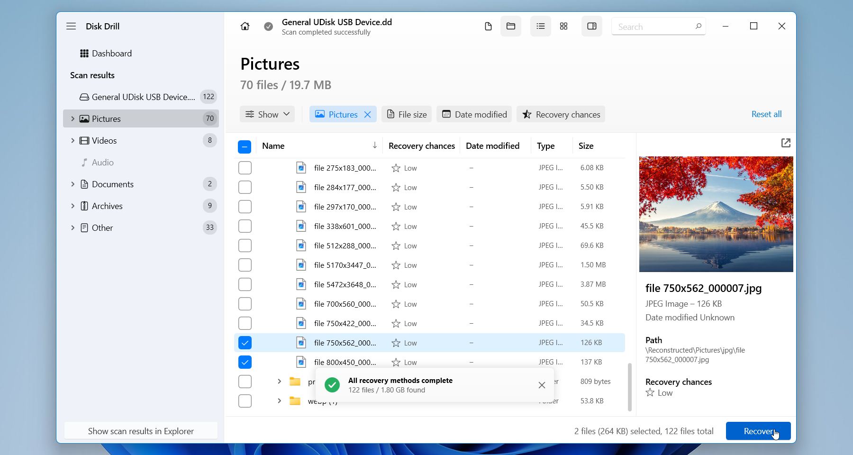The height and width of the screenshot is (455, 853).
Task: Open the hamburger menu in the sidebar
Action: (71, 26)
